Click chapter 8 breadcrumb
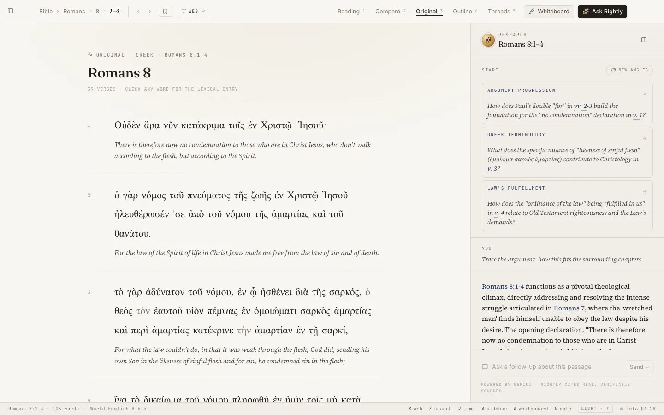 pos(97,11)
